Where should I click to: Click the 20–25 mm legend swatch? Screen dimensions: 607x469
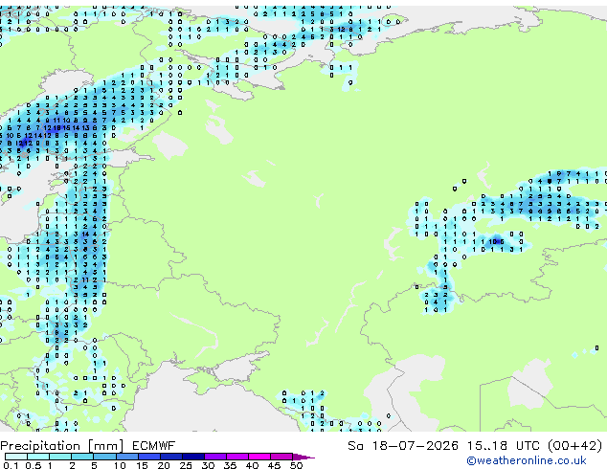point(170,457)
